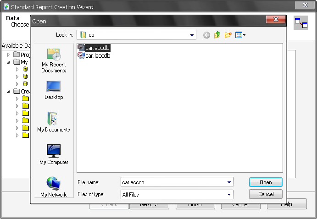Screen dimensions: 317x219
Task: Expand the Look in folder dropdown
Action: [192, 35]
